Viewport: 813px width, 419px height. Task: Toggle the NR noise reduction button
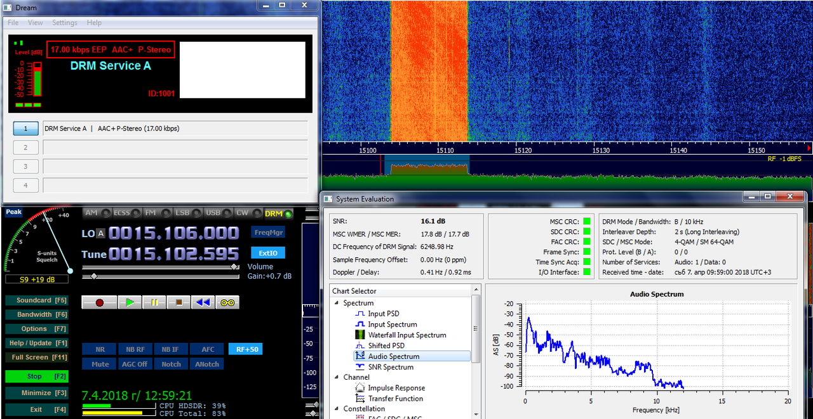pyautogui.click(x=100, y=349)
